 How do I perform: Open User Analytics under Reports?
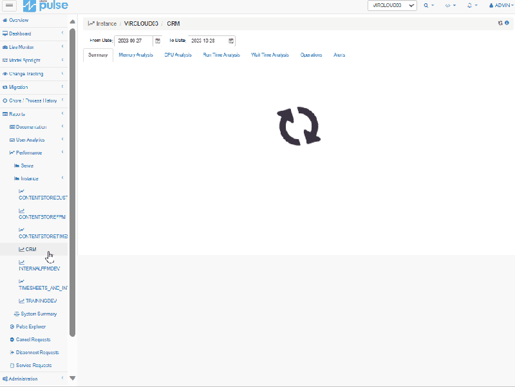pyautogui.click(x=30, y=140)
